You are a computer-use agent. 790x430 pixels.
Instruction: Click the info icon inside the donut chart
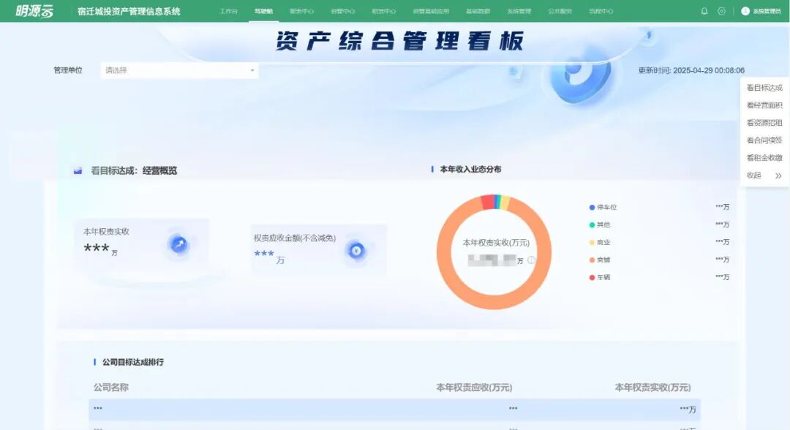coord(532,260)
